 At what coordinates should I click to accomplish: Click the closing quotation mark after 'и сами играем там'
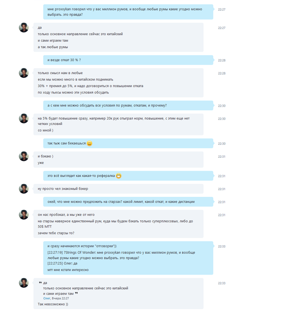pos(76,293)
